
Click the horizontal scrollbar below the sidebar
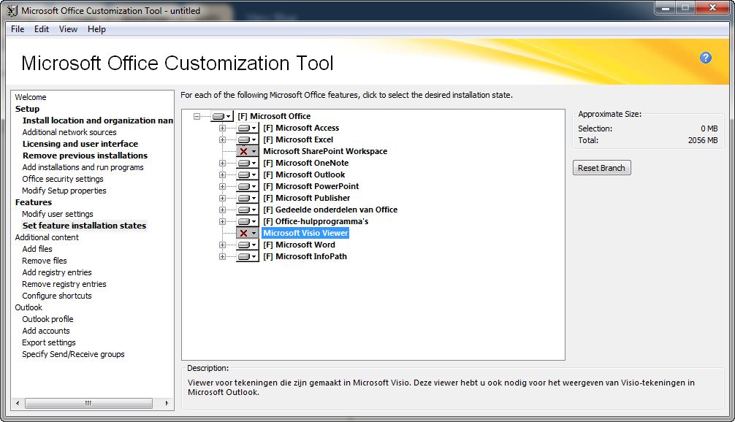pyautogui.click(x=88, y=403)
